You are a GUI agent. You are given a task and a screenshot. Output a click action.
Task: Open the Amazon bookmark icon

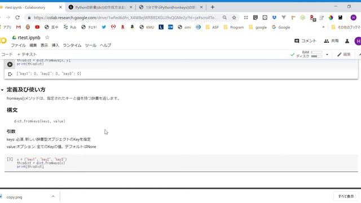coord(132,27)
